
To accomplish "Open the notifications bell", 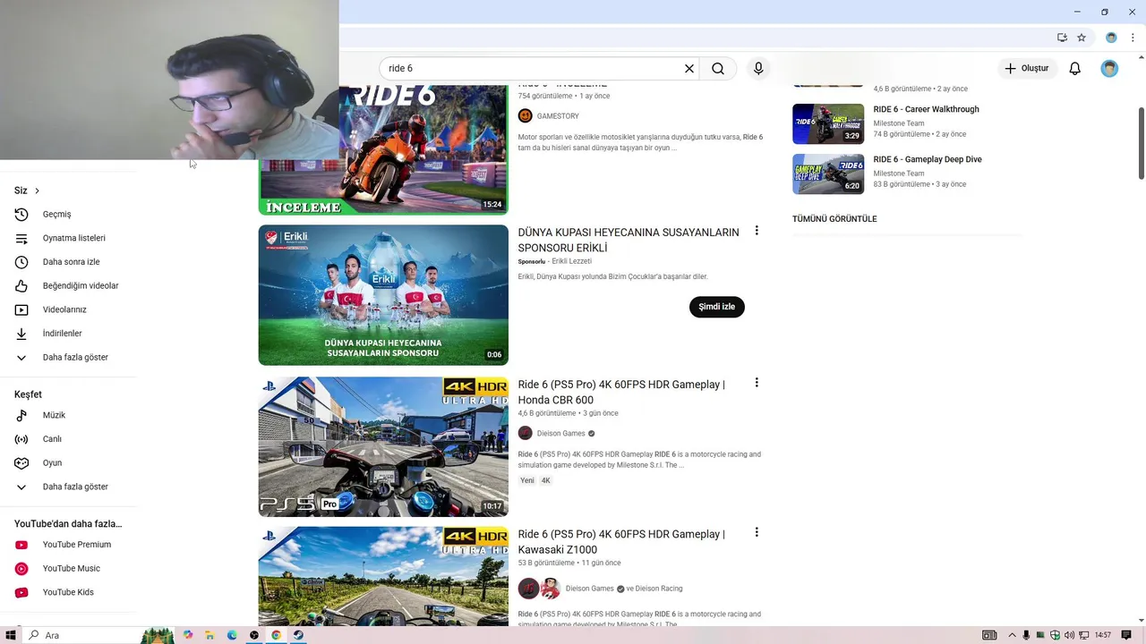I will click(x=1075, y=69).
